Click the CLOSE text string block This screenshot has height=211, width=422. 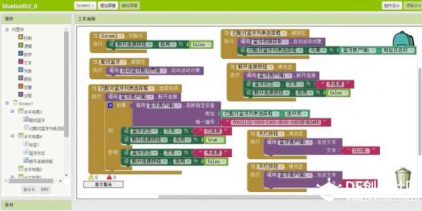coord(361,150)
